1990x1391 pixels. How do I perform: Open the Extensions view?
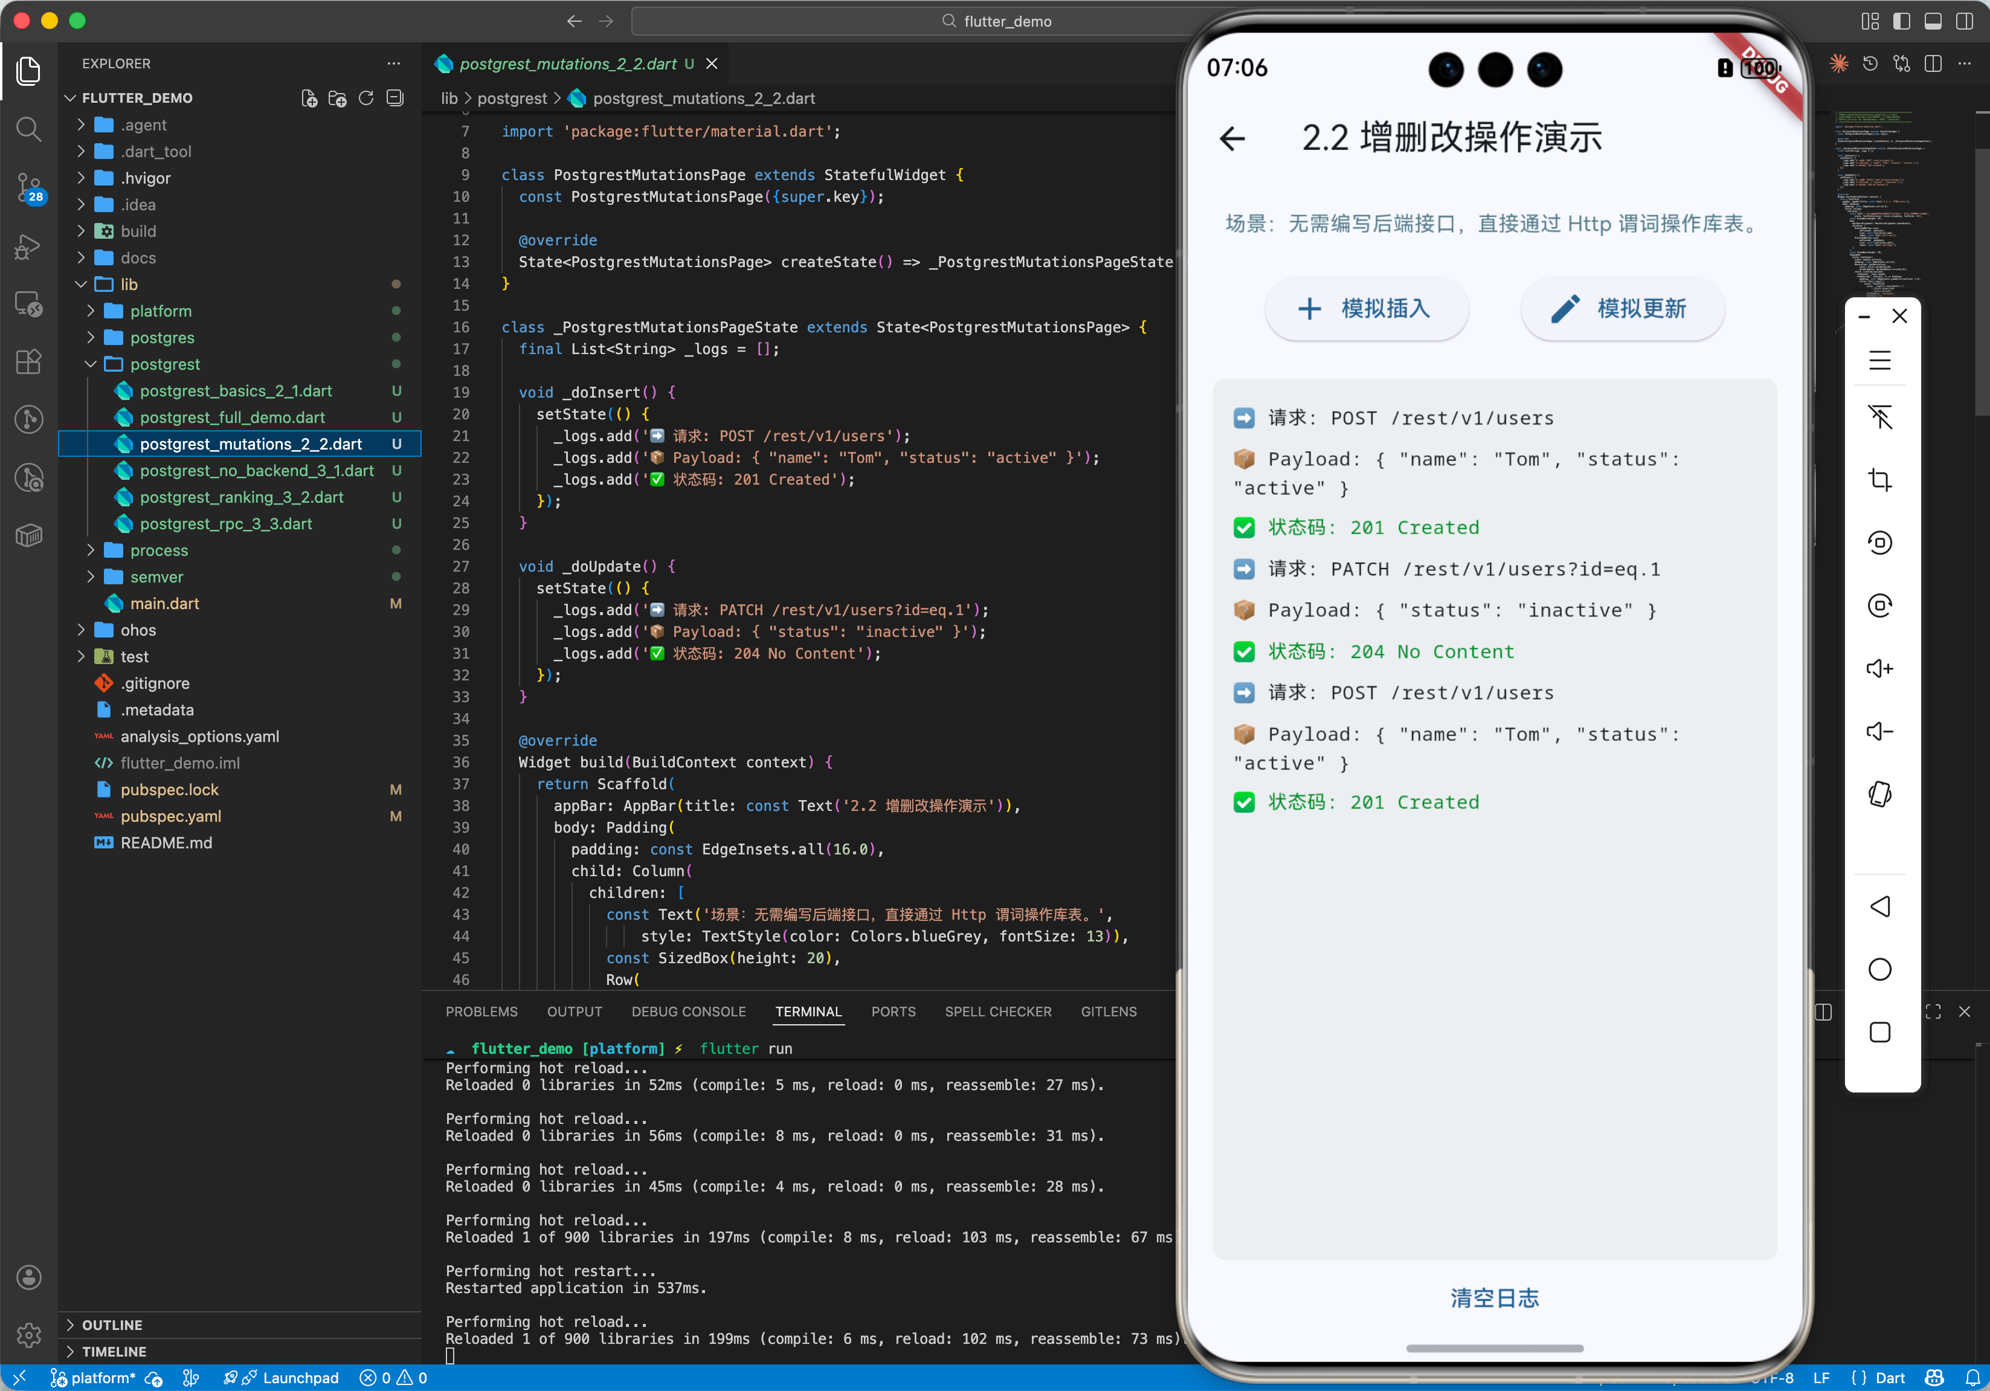pos(28,361)
